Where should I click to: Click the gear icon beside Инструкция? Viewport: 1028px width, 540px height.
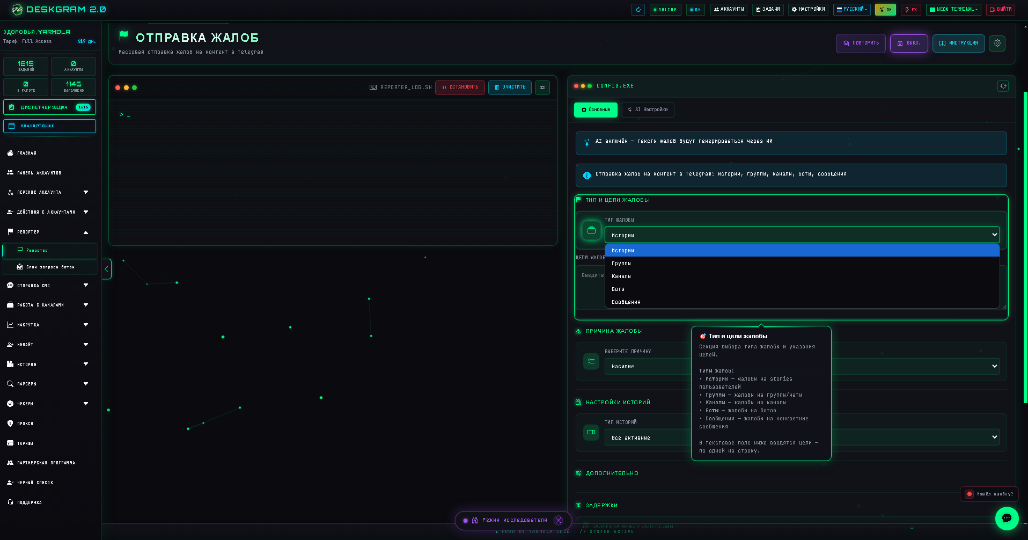pyautogui.click(x=997, y=43)
